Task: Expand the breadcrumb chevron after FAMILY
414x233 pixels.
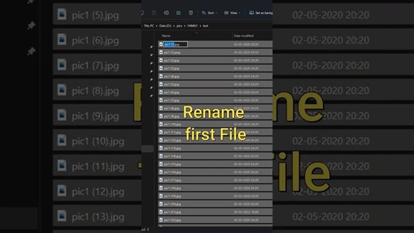Action: point(200,26)
